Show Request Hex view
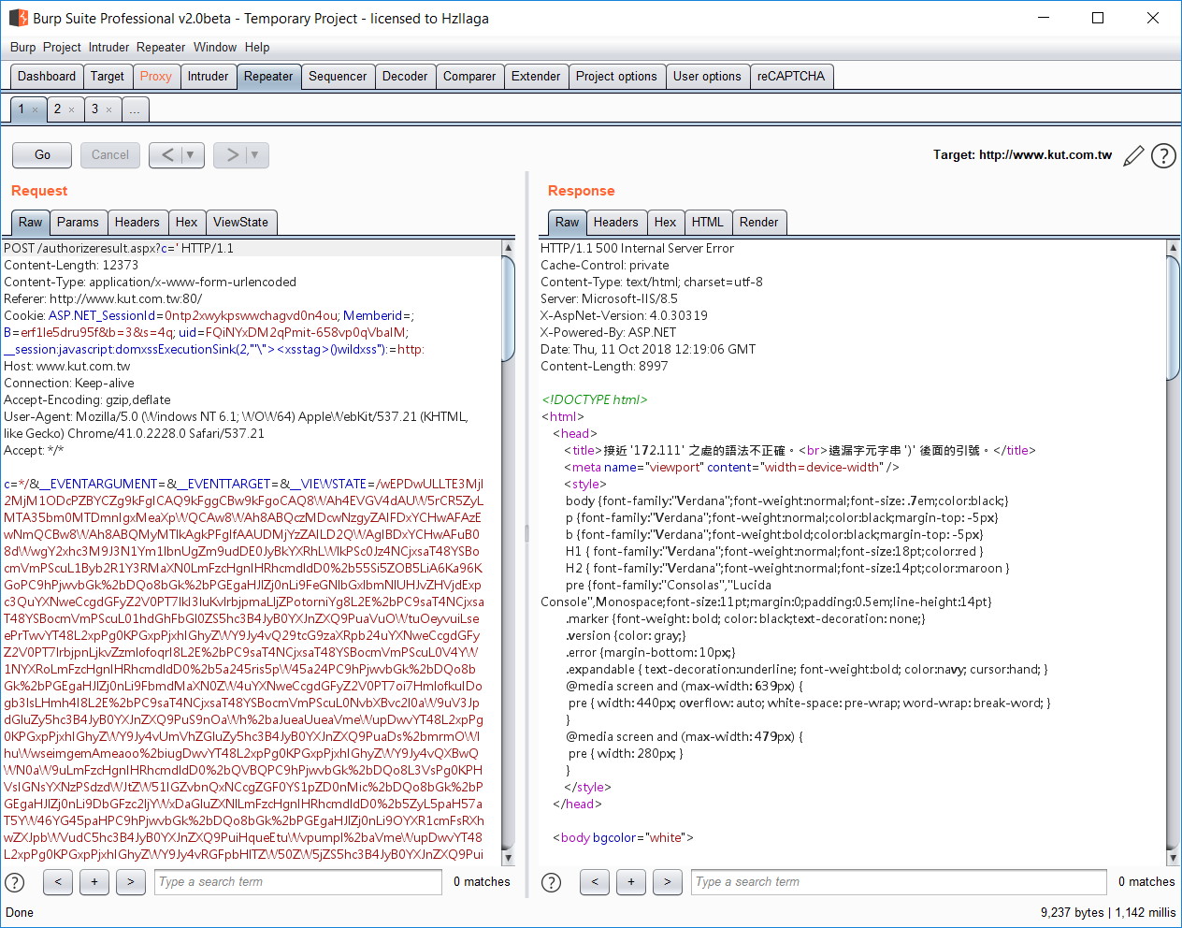This screenshot has width=1182, height=928. [x=186, y=223]
